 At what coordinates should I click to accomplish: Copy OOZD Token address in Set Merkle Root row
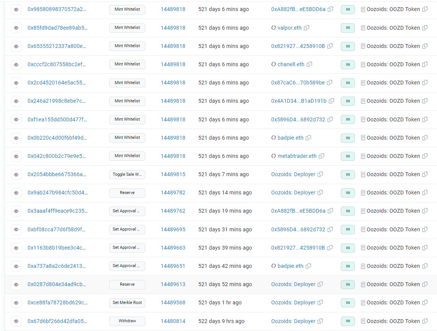pyautogui.click(x=425, y=302)
